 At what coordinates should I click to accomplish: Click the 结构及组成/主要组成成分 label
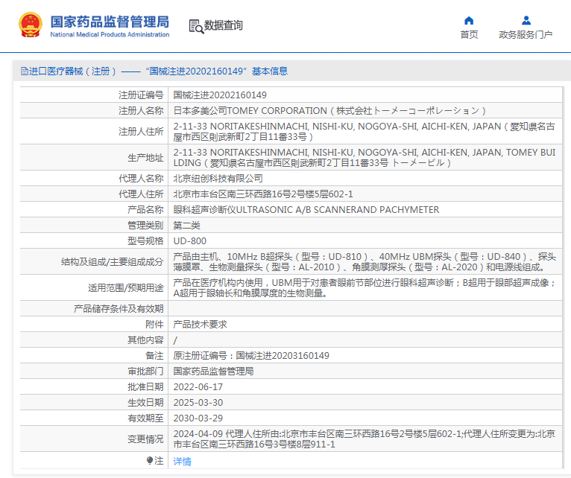point(112,261)
